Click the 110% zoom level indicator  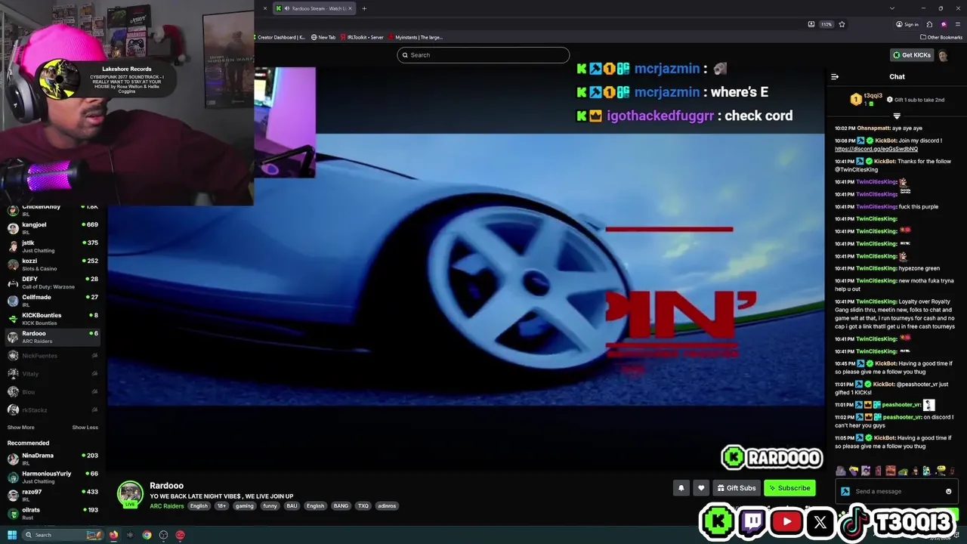coord(826,24)
